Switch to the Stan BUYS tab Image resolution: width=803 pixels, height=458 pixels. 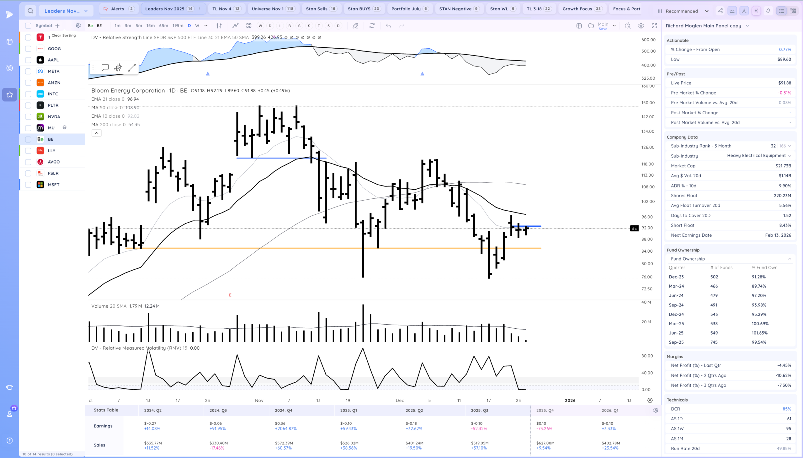pyautogui.click(x=364, y=9)
